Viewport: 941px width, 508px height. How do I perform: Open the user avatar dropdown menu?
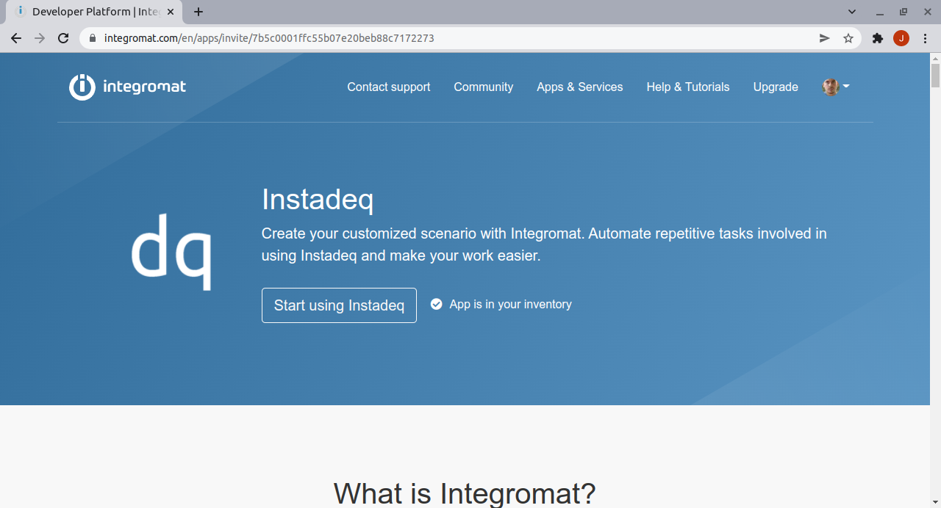[836, 87]
